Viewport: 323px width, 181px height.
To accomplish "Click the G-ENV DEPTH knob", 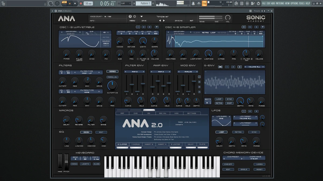I will tap(240, 101).
